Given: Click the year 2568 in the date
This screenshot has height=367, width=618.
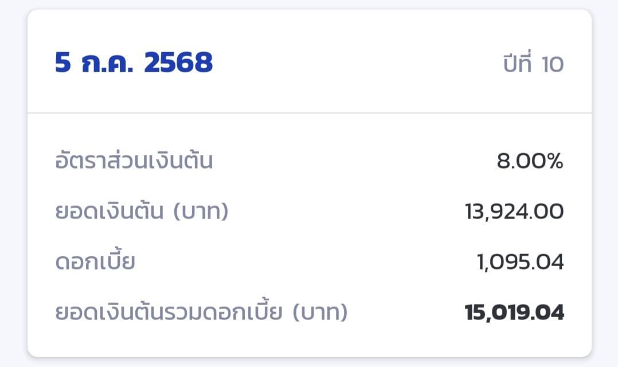Looking at the screenshot, I should pyautogui.click(x=178, y=63).
